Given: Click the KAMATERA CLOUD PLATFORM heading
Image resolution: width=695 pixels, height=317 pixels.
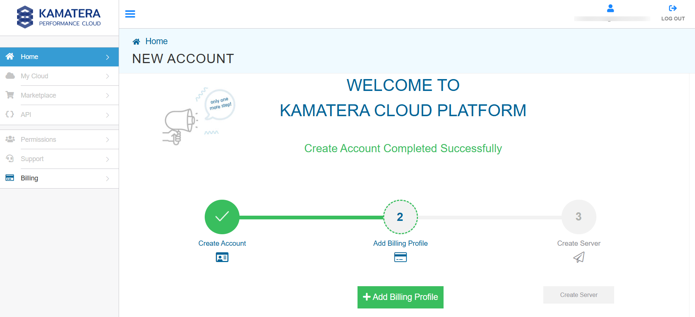Looking at the screenshot, I should 403,111.
